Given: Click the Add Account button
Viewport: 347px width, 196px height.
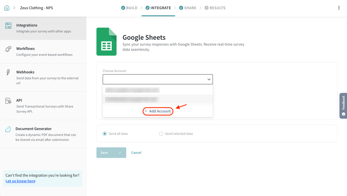Looking at the screenshot, I should (x=158, y=111).
